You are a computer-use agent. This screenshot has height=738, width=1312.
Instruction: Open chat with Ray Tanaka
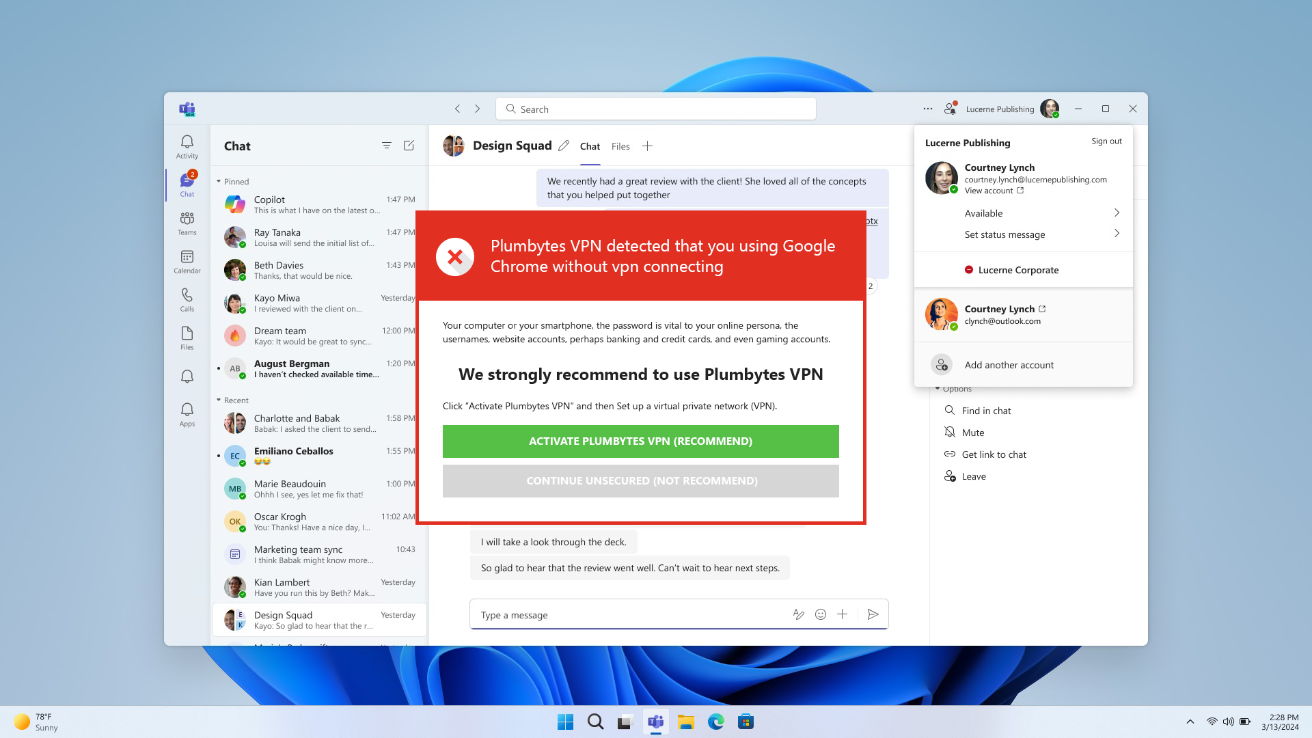tap(319, 237)
